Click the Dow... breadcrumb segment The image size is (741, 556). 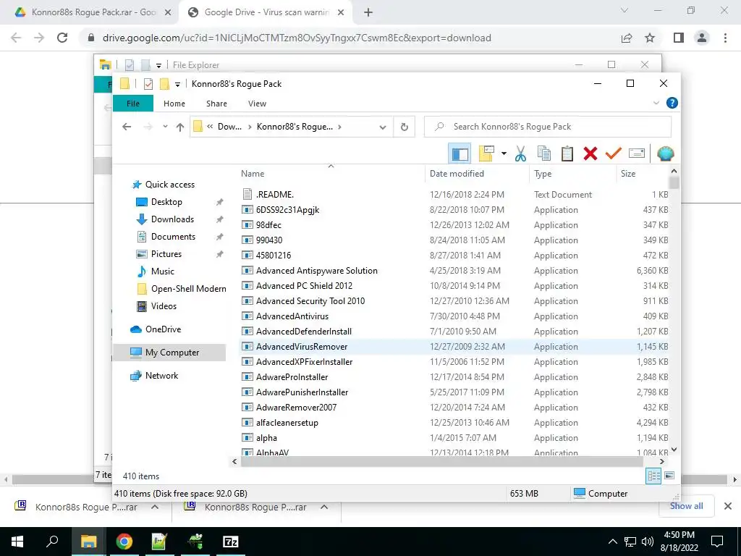click(229, 127)
